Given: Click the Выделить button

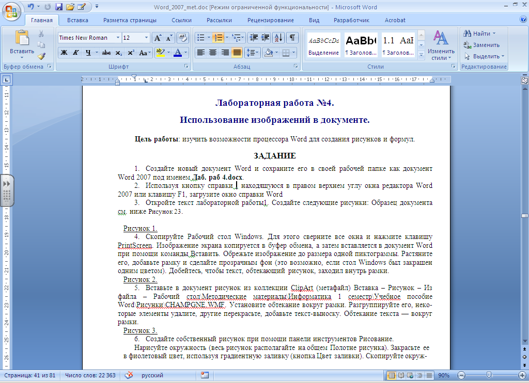Looking at the screenshot, I should [484, 56].
